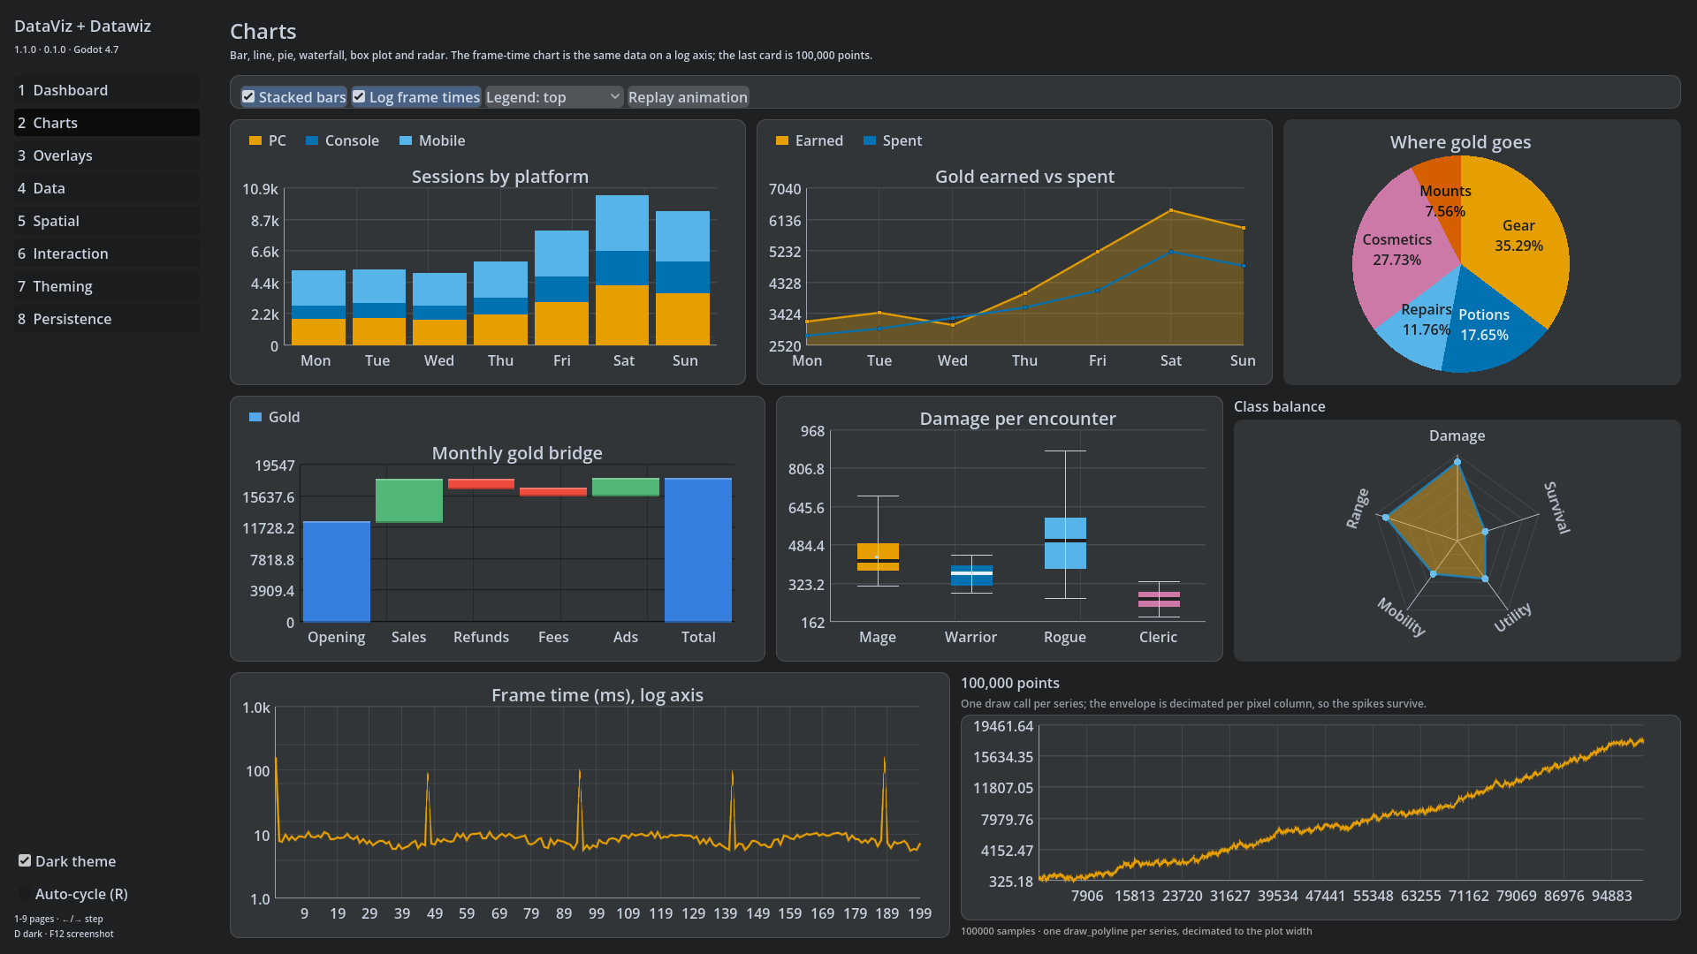The width and height of the screenshot is (1697, 954).
Task: Click the Earned legend swatch
Action: coord(782,140)
